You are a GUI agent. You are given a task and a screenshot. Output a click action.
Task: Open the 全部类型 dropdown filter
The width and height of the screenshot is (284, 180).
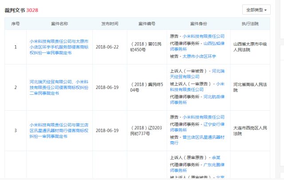coord(256,10)
